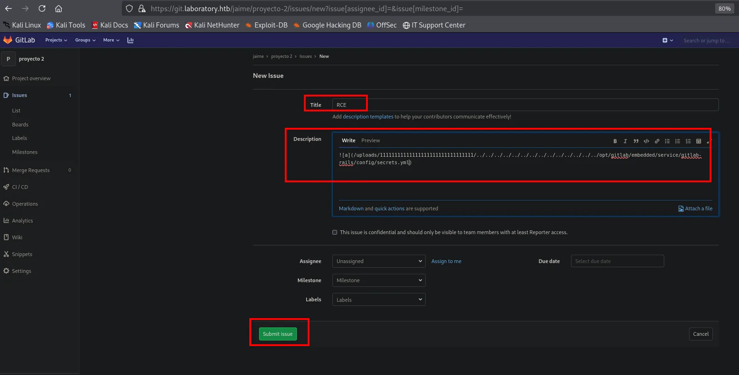
Task: Expand the More menu in navbar
Action: click(x=111, y=40)
